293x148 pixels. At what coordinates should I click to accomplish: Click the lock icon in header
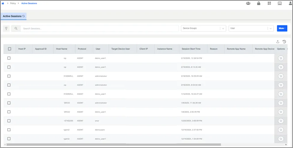(x=259, y=3)
